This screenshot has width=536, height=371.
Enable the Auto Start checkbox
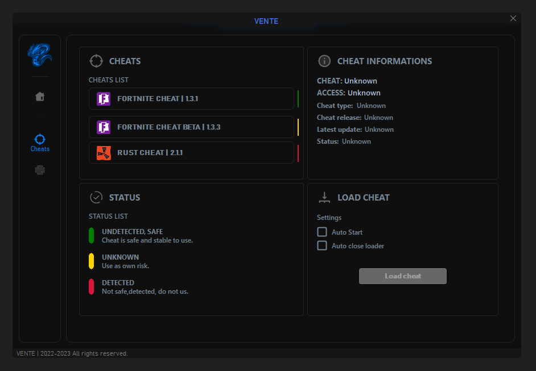(x=322, y=232)
